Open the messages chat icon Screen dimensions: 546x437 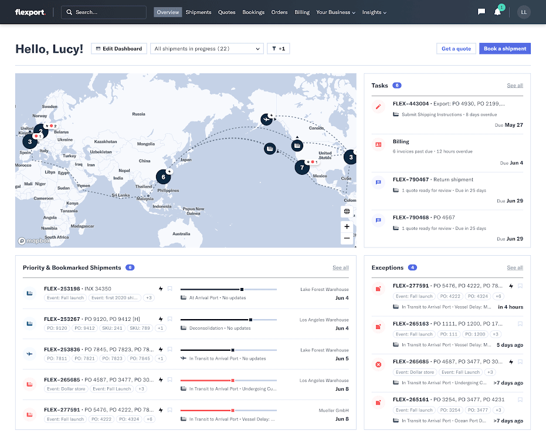[481, 12]
